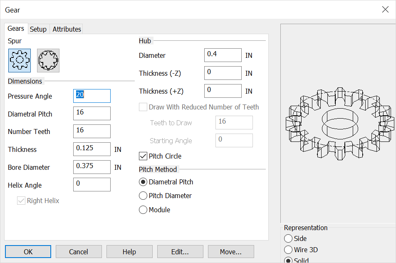The image size is (396, 263).
Task: Uncheck the Pitch Circle option
Action: (143, 156)
